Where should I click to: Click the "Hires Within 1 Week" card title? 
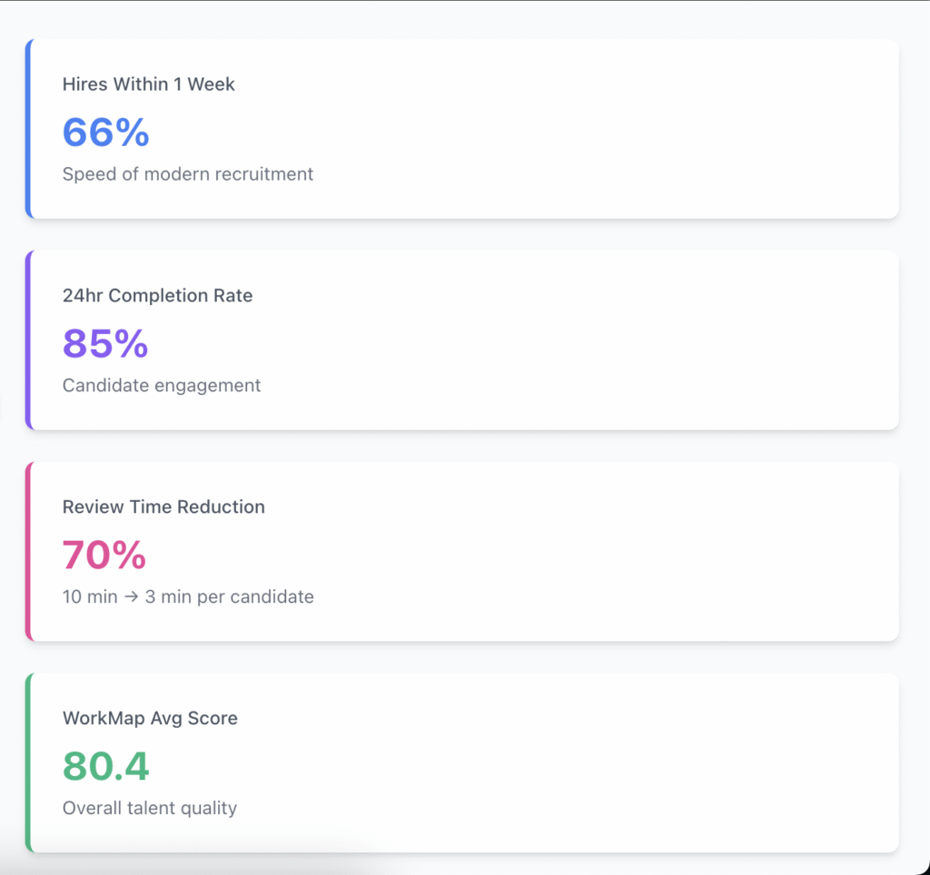coord(148,84)
